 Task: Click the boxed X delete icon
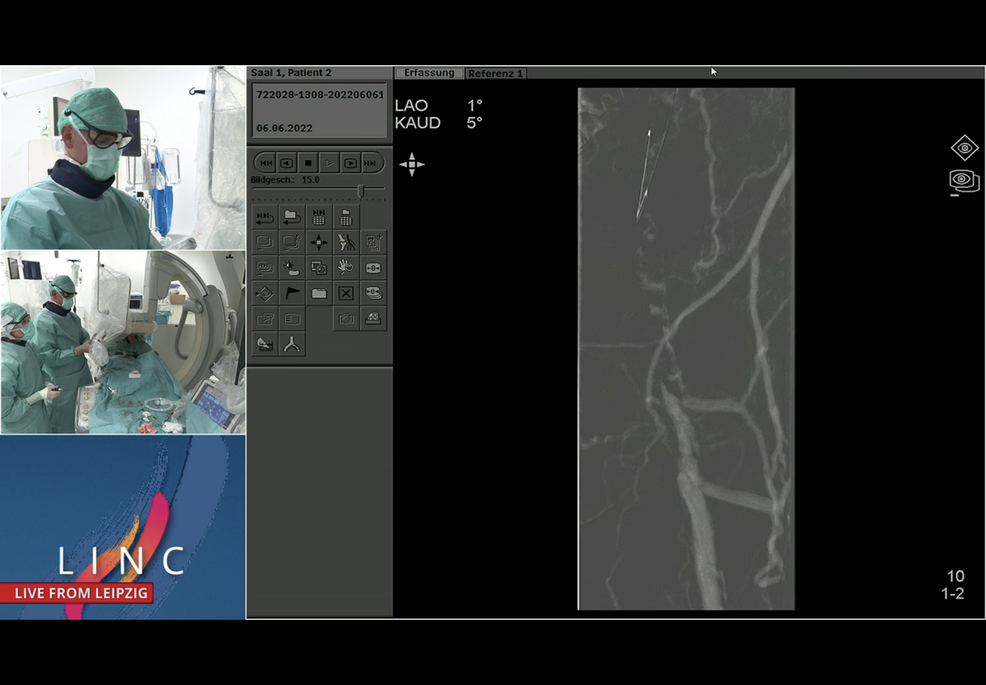346,294
